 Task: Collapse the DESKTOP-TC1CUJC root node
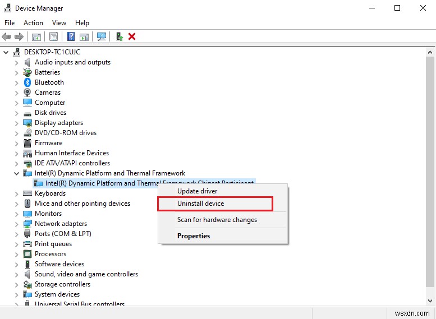[x=6, y=52]
